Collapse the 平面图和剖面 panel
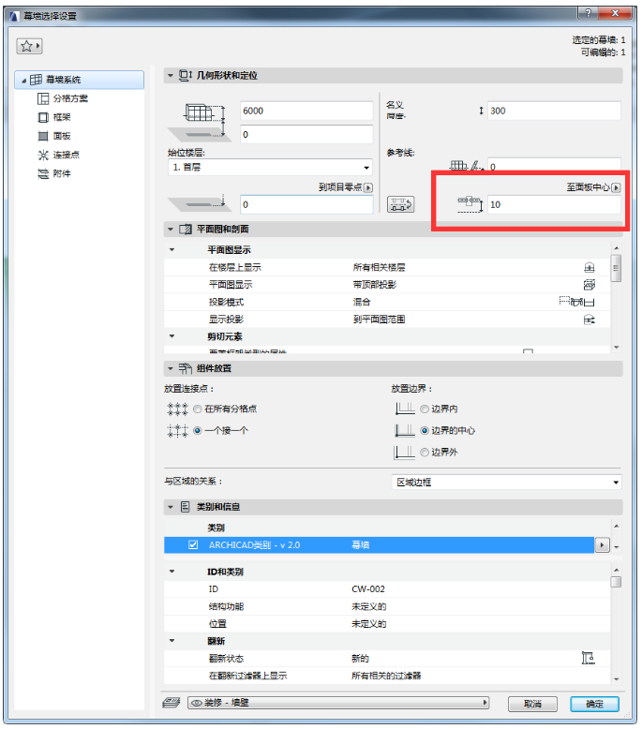The height and width of the screenshot is (729, 642). (x=171, y=230)
